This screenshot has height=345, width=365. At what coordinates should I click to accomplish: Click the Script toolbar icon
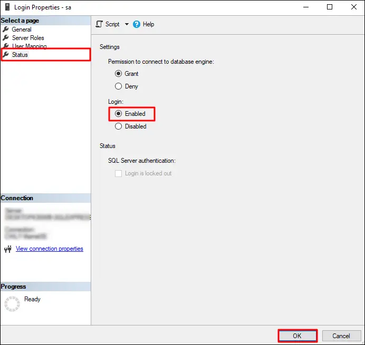pyautogui.click(x=99, y=24)
